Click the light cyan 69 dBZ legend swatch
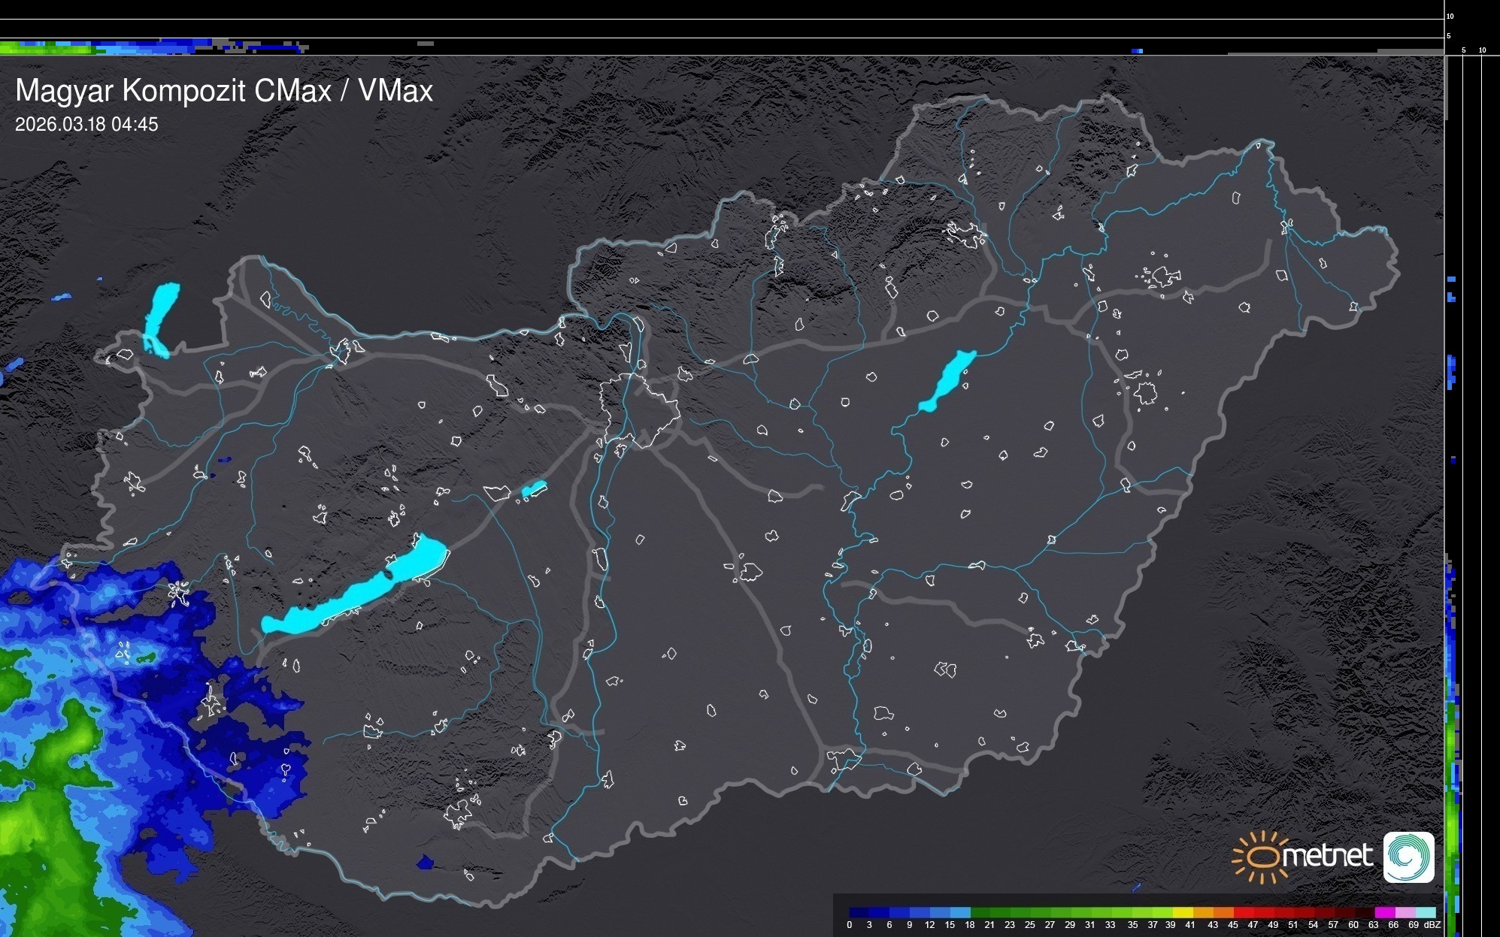 coord(1425,913)
